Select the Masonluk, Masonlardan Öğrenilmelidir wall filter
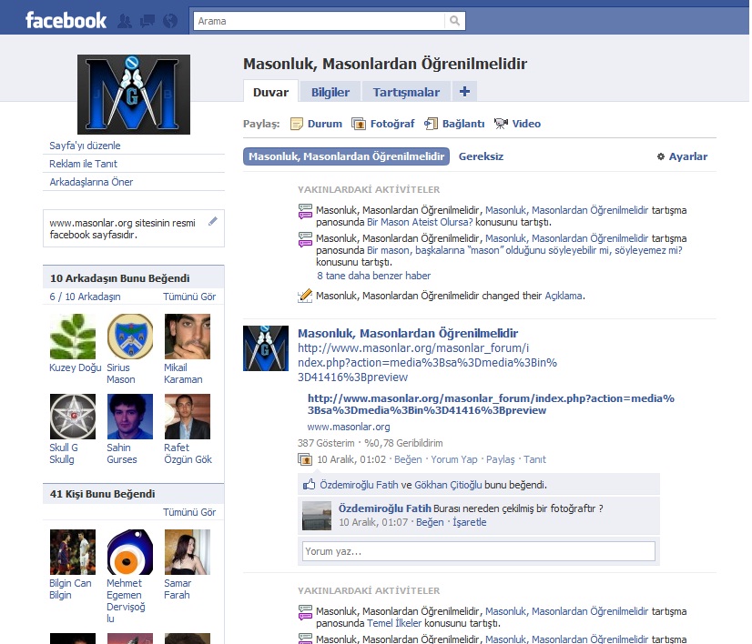This screenshot has height=644, width=752. pyautogui.click(x=346, y=156)
